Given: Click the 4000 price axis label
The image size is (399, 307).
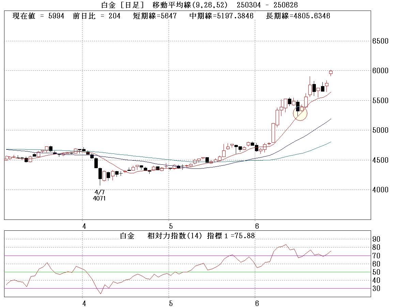Looking at the screenshot, I should [380, 190].
